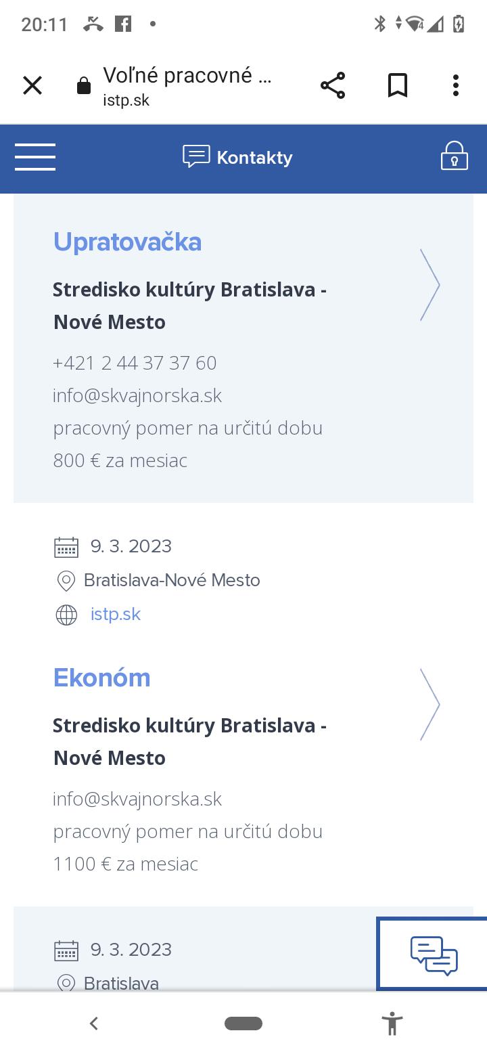The height and width of the screenshot is (1056, 487).
Task: Tap the Bratislava-Nové Mesto location pin
Action: [x=66, y=581]
